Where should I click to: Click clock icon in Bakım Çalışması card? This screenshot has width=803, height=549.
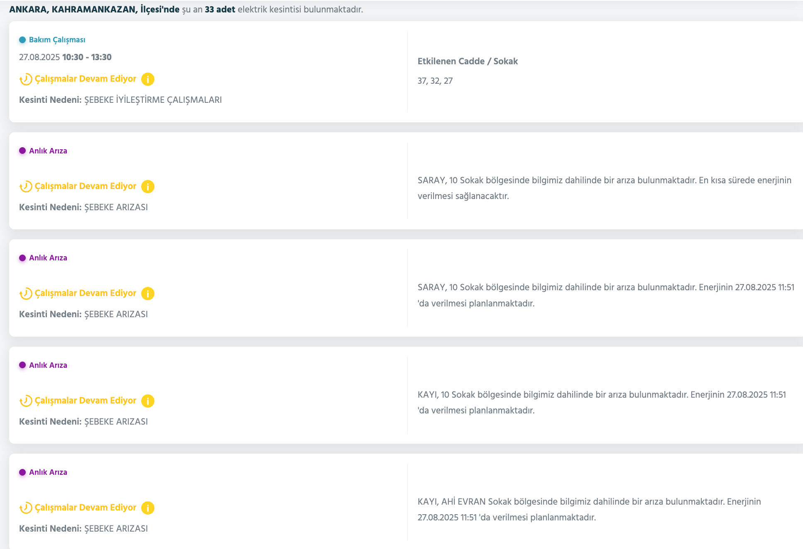[26, 79]
